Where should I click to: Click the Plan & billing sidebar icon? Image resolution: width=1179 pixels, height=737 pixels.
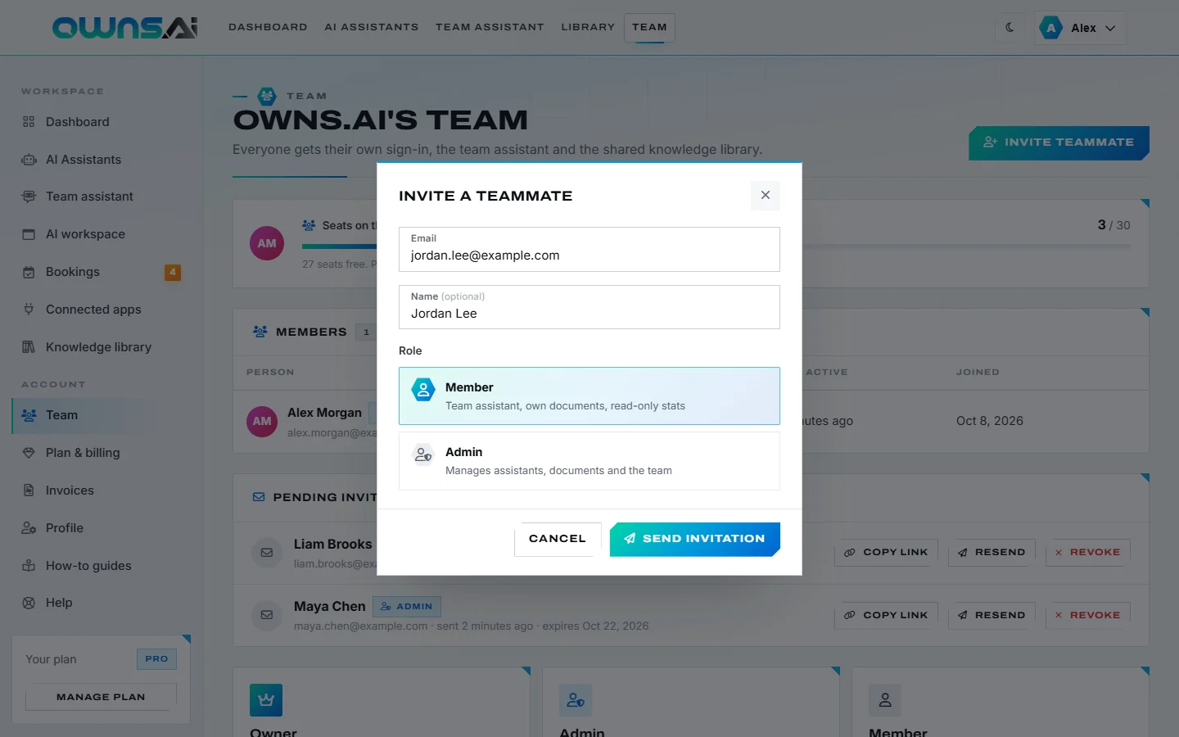pyautogui.click(x=29, y=453)
